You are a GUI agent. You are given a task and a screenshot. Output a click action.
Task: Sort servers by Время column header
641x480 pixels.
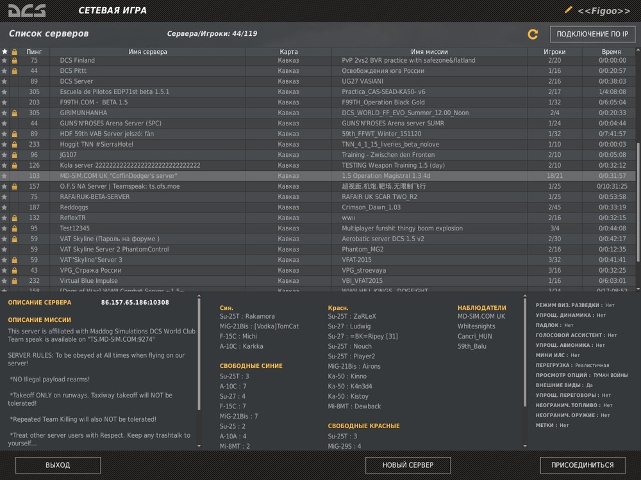pos(611,52)
